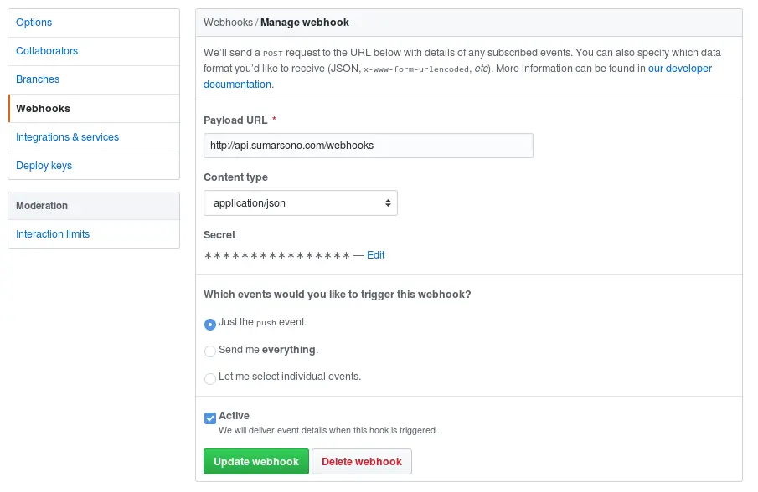Open the Branches settings
The width and height of the screenshot is (758, 492).
point(38,79)
